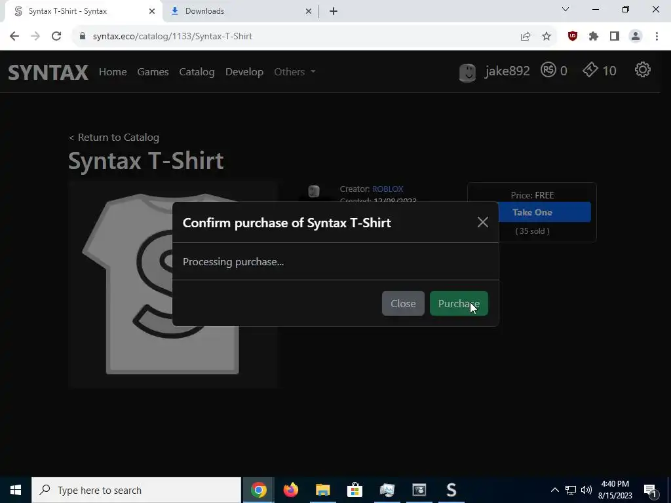Image resolution: width=671 pixels, height=503 pixels.
Task: Click the network tray icon
Action: click(571, 490)
